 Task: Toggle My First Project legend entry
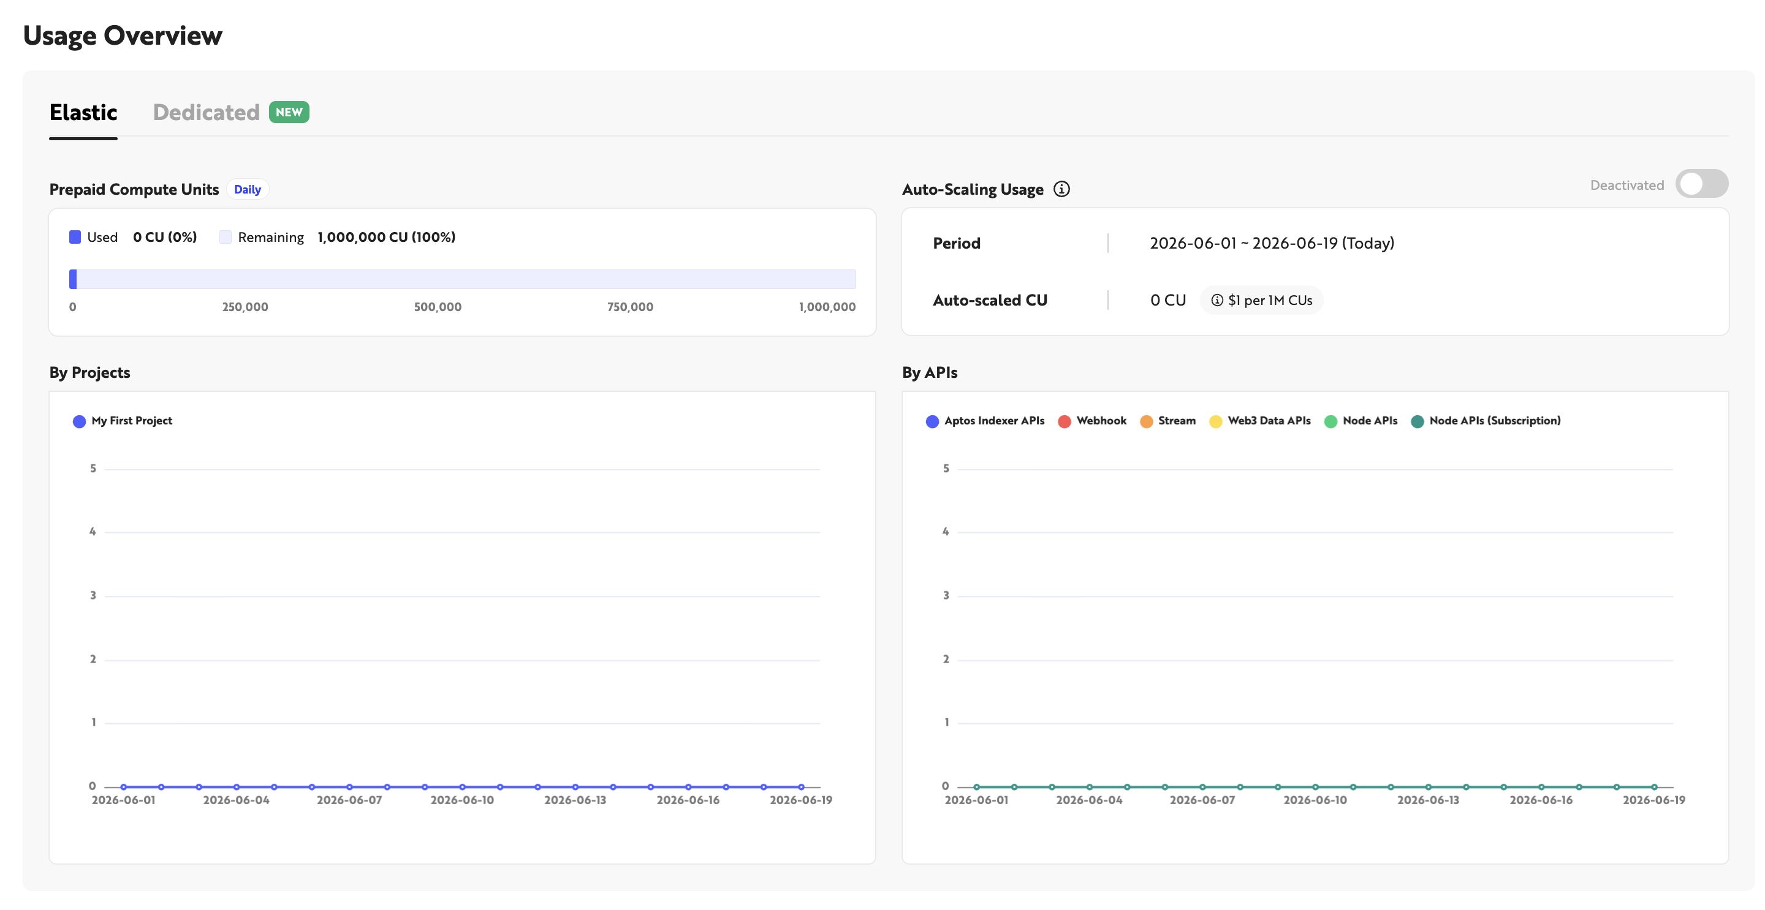[x=123, y=421]
